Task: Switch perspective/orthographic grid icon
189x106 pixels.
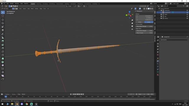Action: tap(132, 29)
